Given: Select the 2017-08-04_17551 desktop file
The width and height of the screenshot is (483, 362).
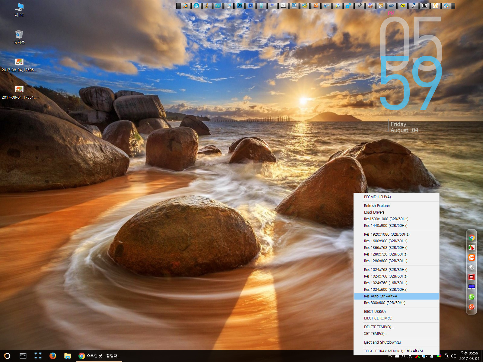Looking at the screenshot, I should click(x=19, y=92).
